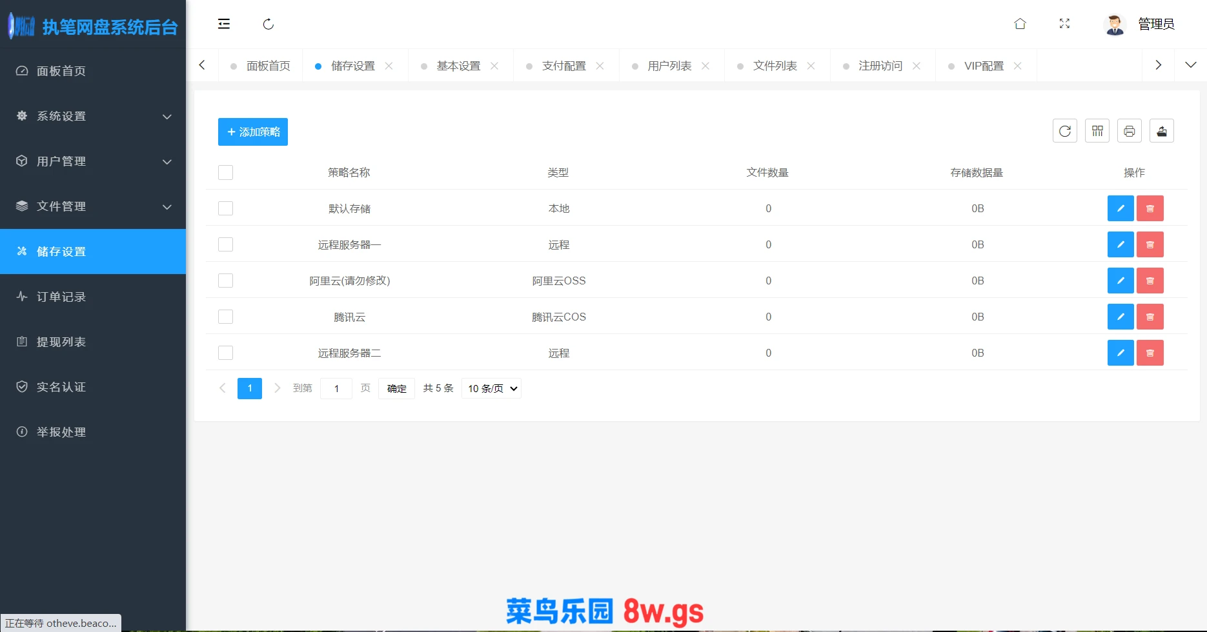Toggle fullscreen mode icon
Image resolution: width=1207 pixels, height=632 pixels.
click(1065, 24)
